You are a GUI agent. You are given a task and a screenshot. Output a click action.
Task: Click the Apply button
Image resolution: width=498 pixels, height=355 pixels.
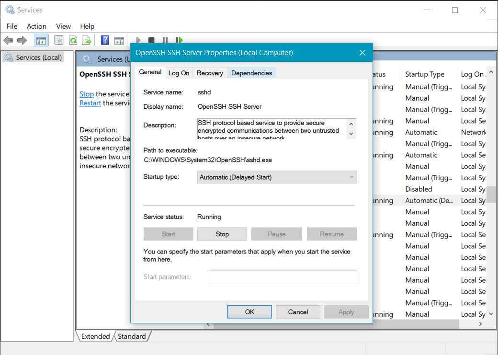pyautogui.click(x=346, y=312)
